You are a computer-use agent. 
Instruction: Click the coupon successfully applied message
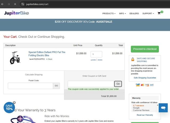(x=93, y=89)
